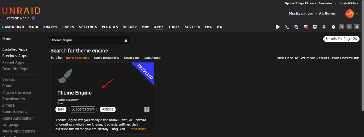This screenshot has width=364, height=137.
Task: Click the Unraid logo
Action: [21, 11]
